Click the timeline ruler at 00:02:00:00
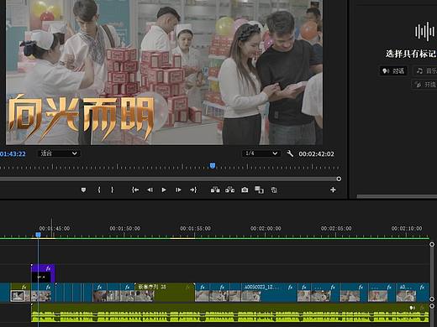 click(x=266, y=228)
